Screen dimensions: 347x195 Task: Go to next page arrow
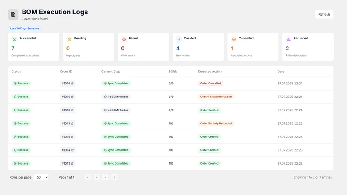click(x=105, y=177)
